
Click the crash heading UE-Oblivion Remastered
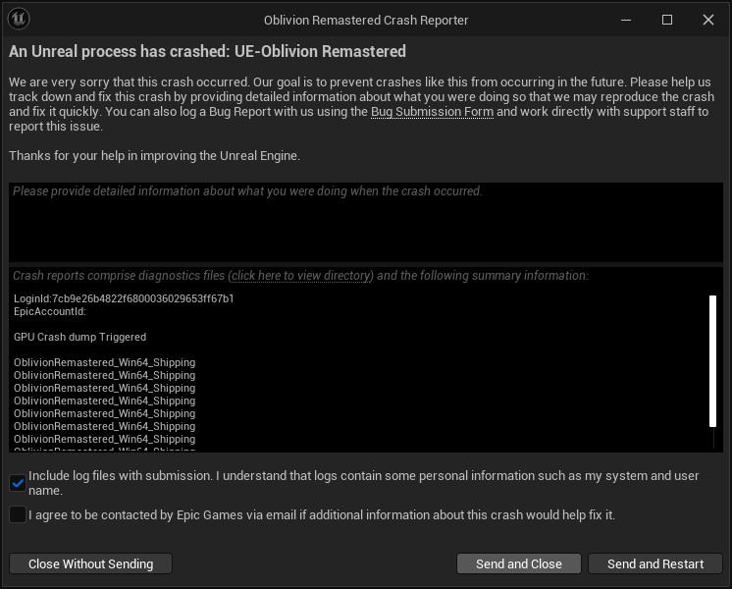click(207, 51)
